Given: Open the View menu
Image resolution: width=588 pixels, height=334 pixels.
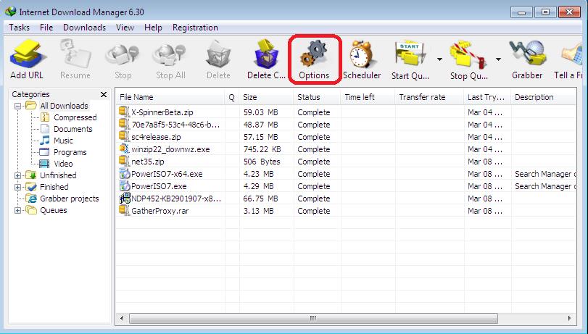Looking at the screenshot, I should coord(125,28).
